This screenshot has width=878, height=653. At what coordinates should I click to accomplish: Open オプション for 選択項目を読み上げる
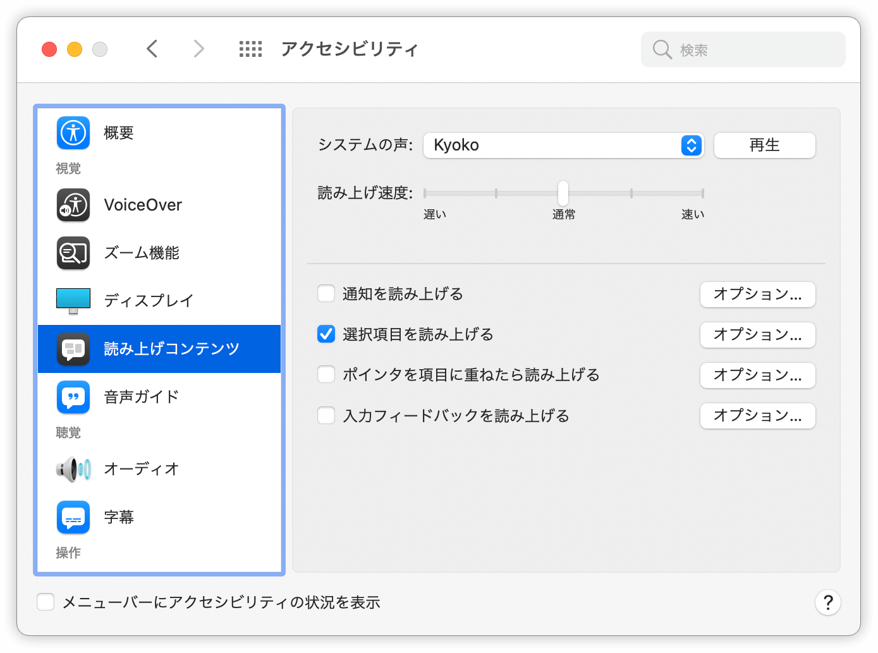click(x=758, y=335)
